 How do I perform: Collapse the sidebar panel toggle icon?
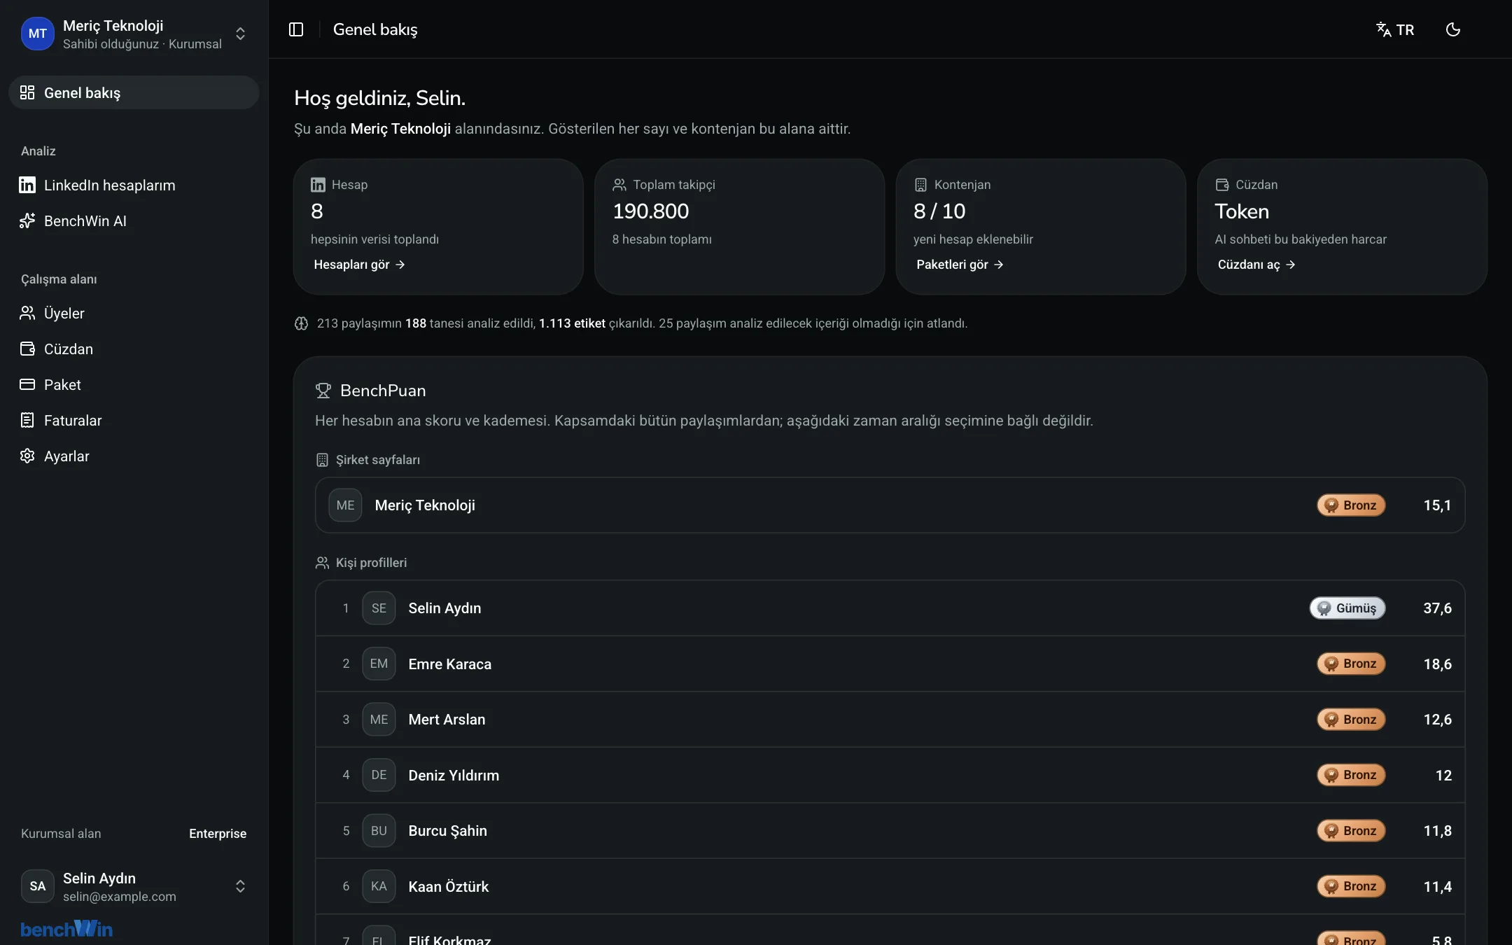click(296, 29)
